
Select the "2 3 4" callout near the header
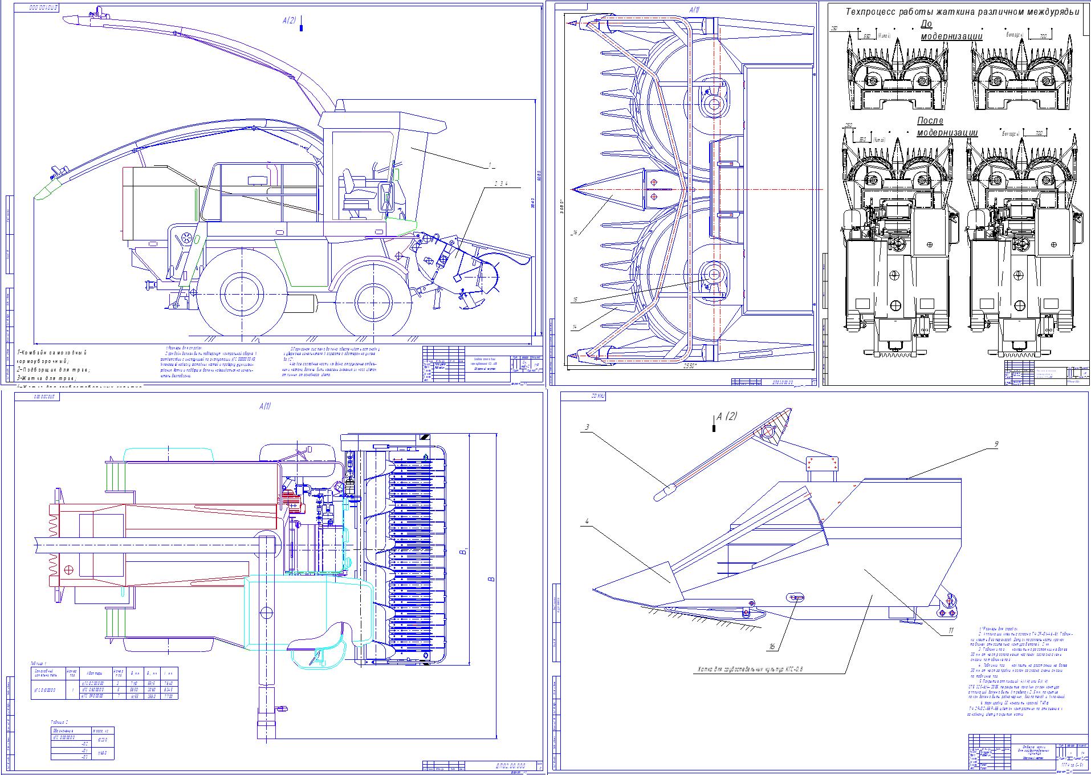[500, 183]
